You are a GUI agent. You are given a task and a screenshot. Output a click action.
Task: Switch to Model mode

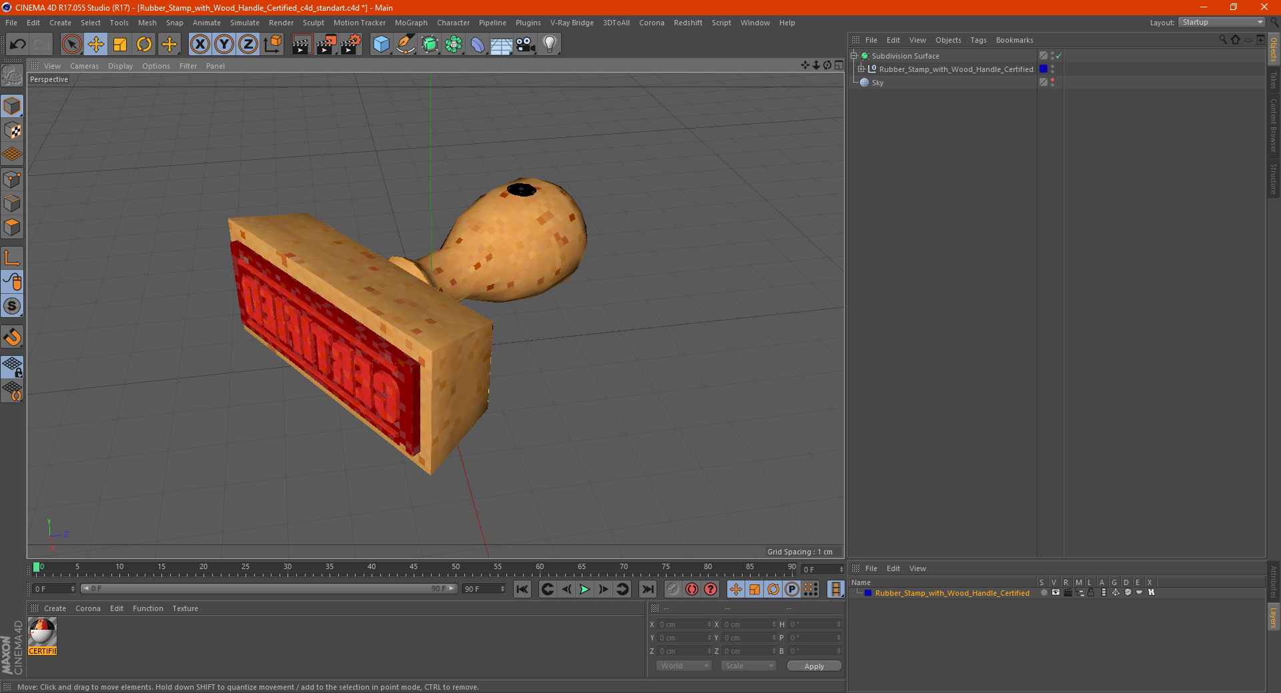12,106
